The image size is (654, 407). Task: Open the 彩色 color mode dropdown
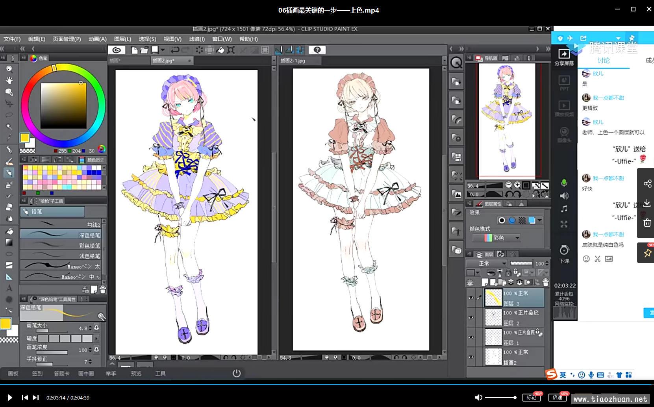pos(496,238)
